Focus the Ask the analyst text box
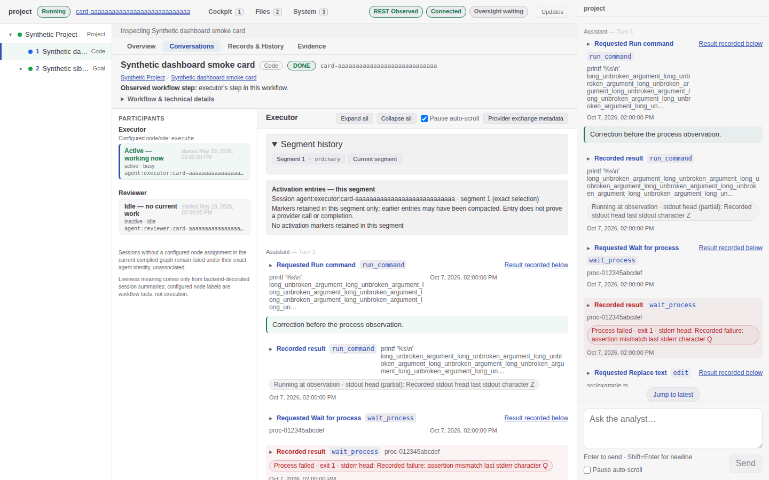The width and height of the screenshot is (769, 480). tap(673, 429)
